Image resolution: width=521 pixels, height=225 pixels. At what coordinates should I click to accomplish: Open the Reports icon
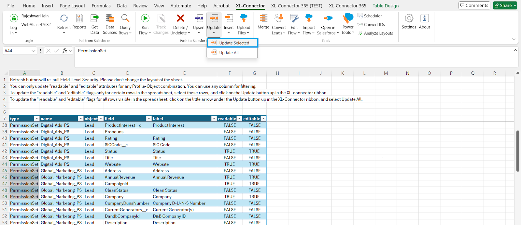79,18
